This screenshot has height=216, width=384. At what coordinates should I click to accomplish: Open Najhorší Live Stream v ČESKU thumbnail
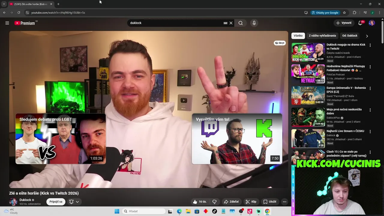pos(308,139)
